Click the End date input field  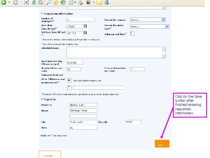[75, 33]
